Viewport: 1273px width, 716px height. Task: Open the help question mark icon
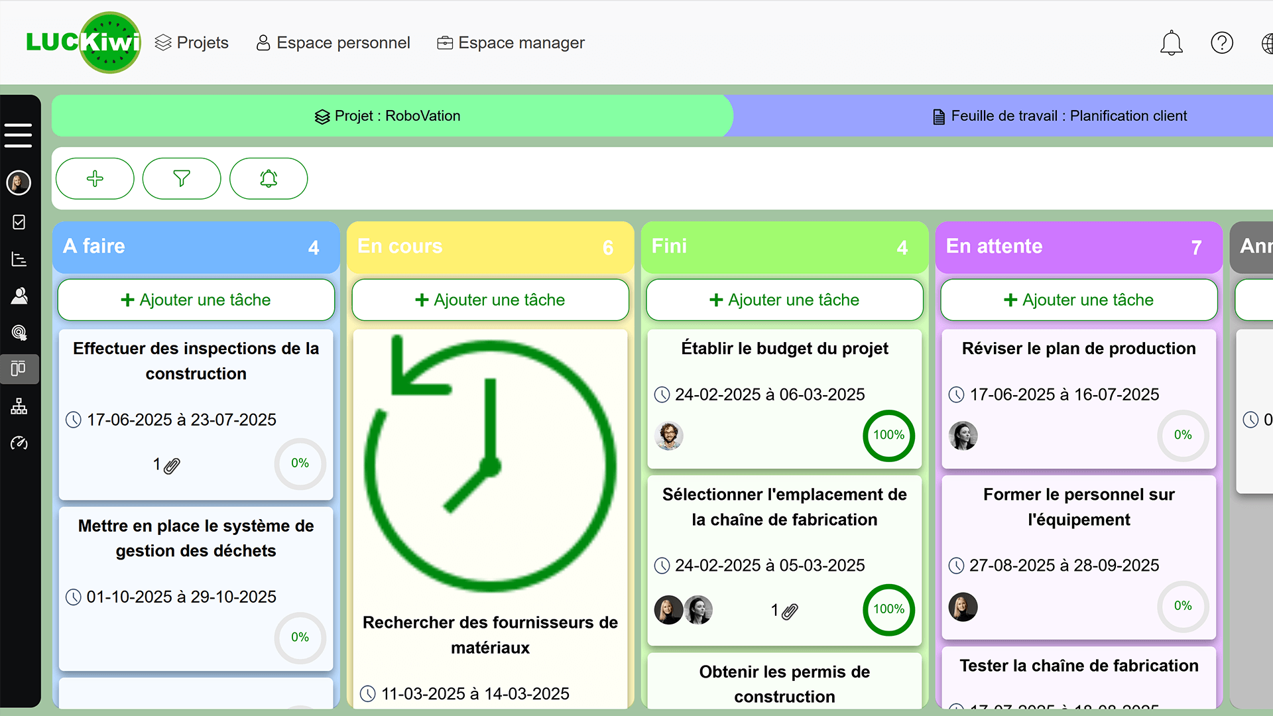point(1222,42)
